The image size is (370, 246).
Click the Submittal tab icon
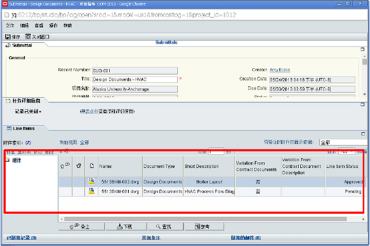coord(8,45)
